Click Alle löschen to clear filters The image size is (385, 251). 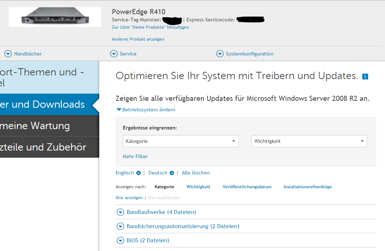pyautogui.click(x=196, y=173)
